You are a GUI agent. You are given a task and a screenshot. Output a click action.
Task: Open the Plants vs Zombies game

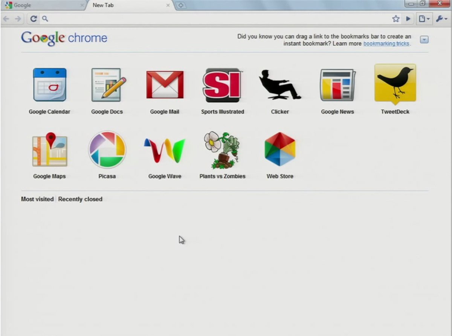click(x=222, y=150)
